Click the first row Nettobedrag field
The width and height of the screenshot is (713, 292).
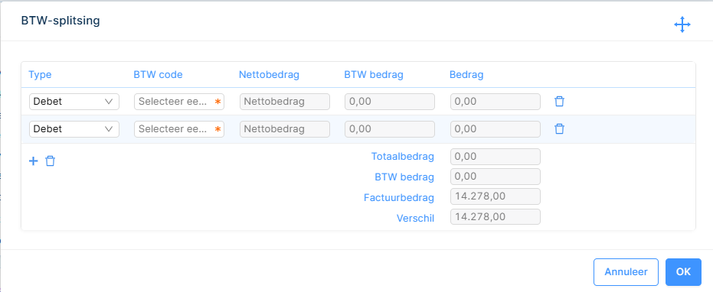pyautogui.click(x=285, y=102)
